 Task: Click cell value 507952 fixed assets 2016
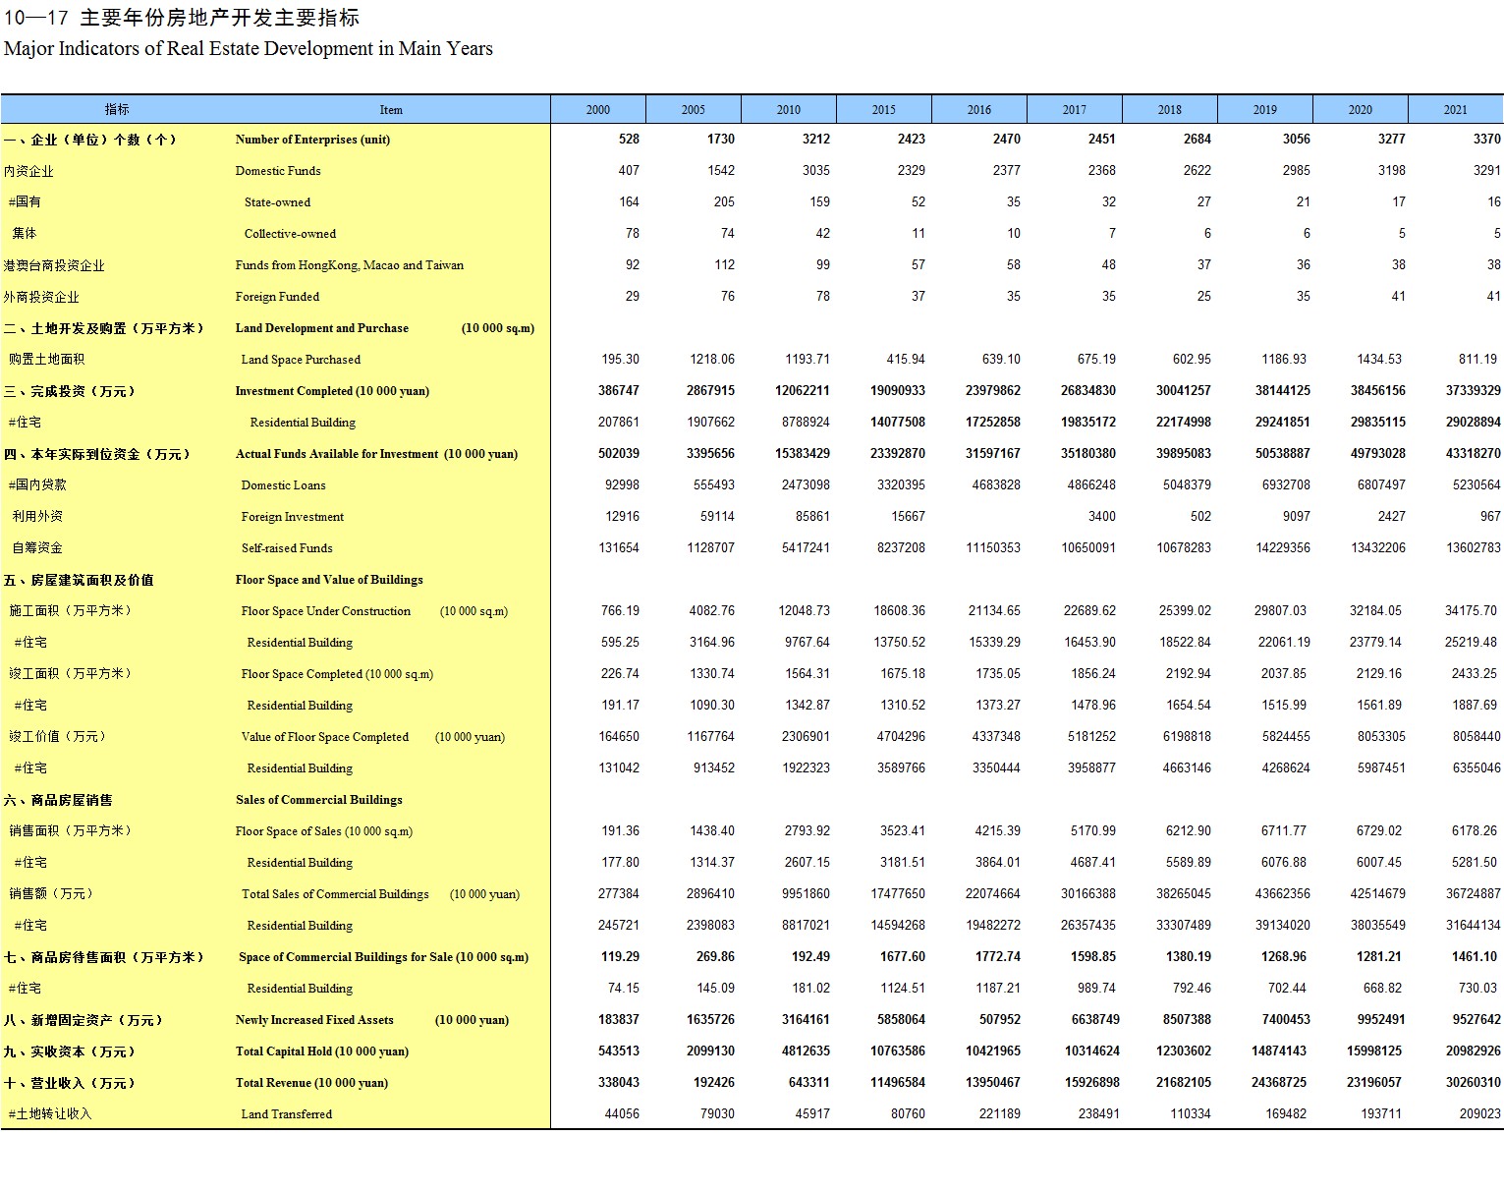point(999,1020)
